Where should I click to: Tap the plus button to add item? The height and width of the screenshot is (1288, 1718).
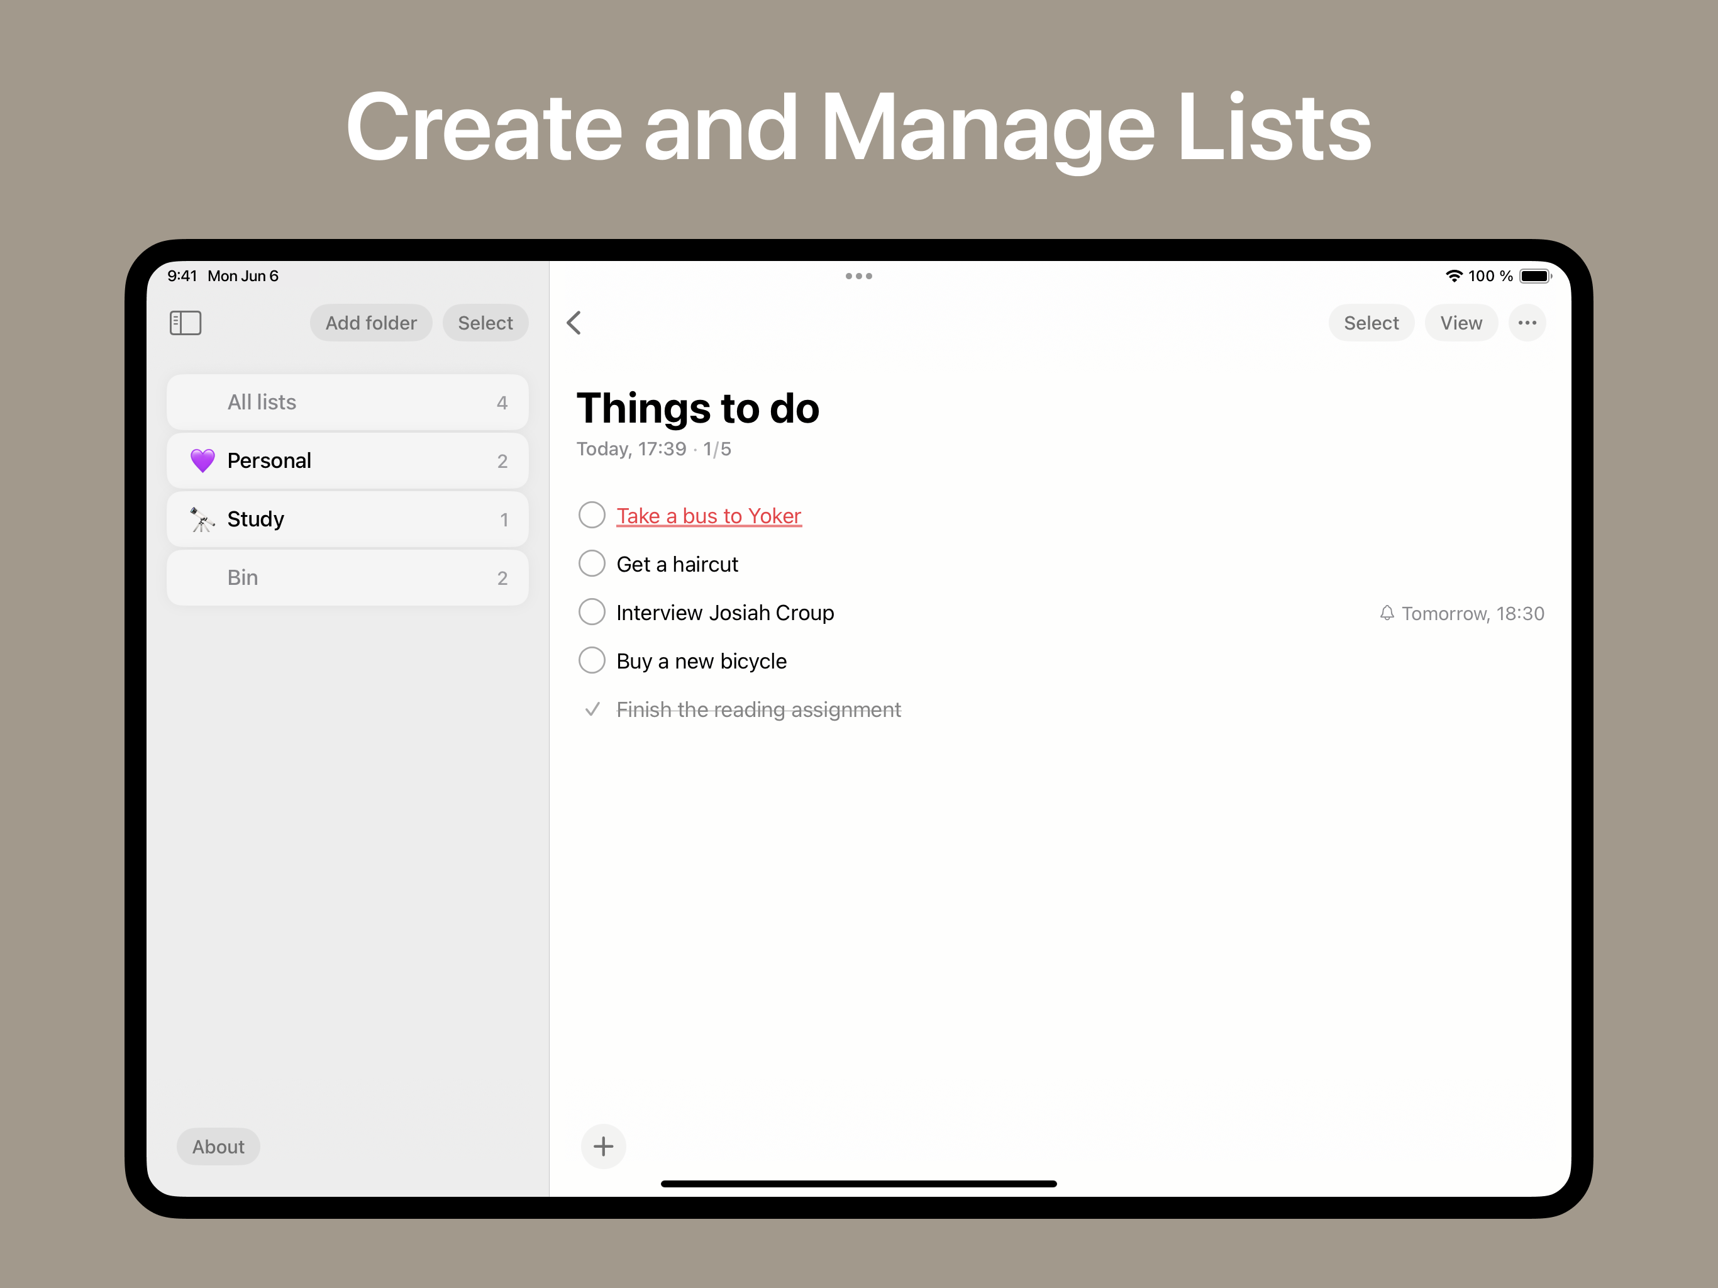(602, 1146)
